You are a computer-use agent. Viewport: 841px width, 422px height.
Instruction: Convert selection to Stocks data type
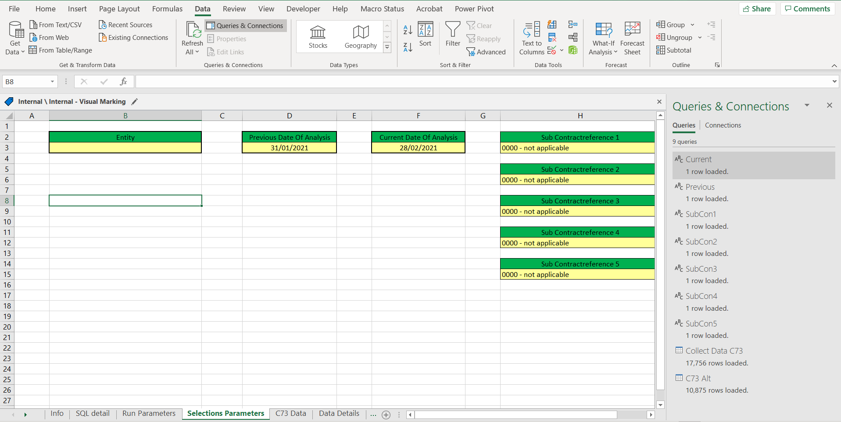coord(318,37)
